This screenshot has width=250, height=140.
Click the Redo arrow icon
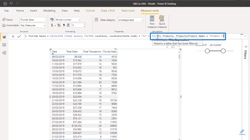(17, 3)
